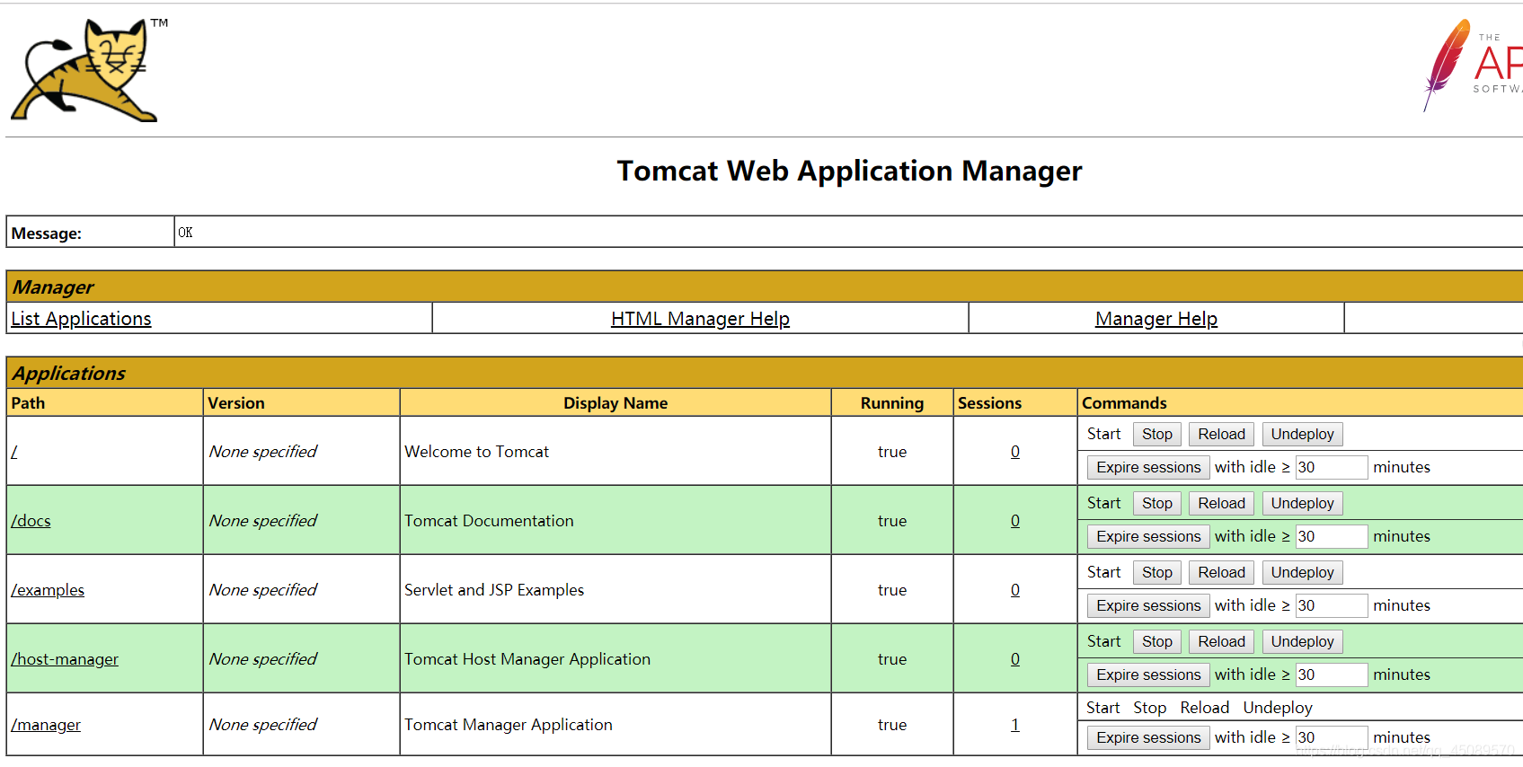This screenshot has width=1523, height=767.
Task: Click idle minutes field for Welcome to Tomcat
Action: [1332, 468]
